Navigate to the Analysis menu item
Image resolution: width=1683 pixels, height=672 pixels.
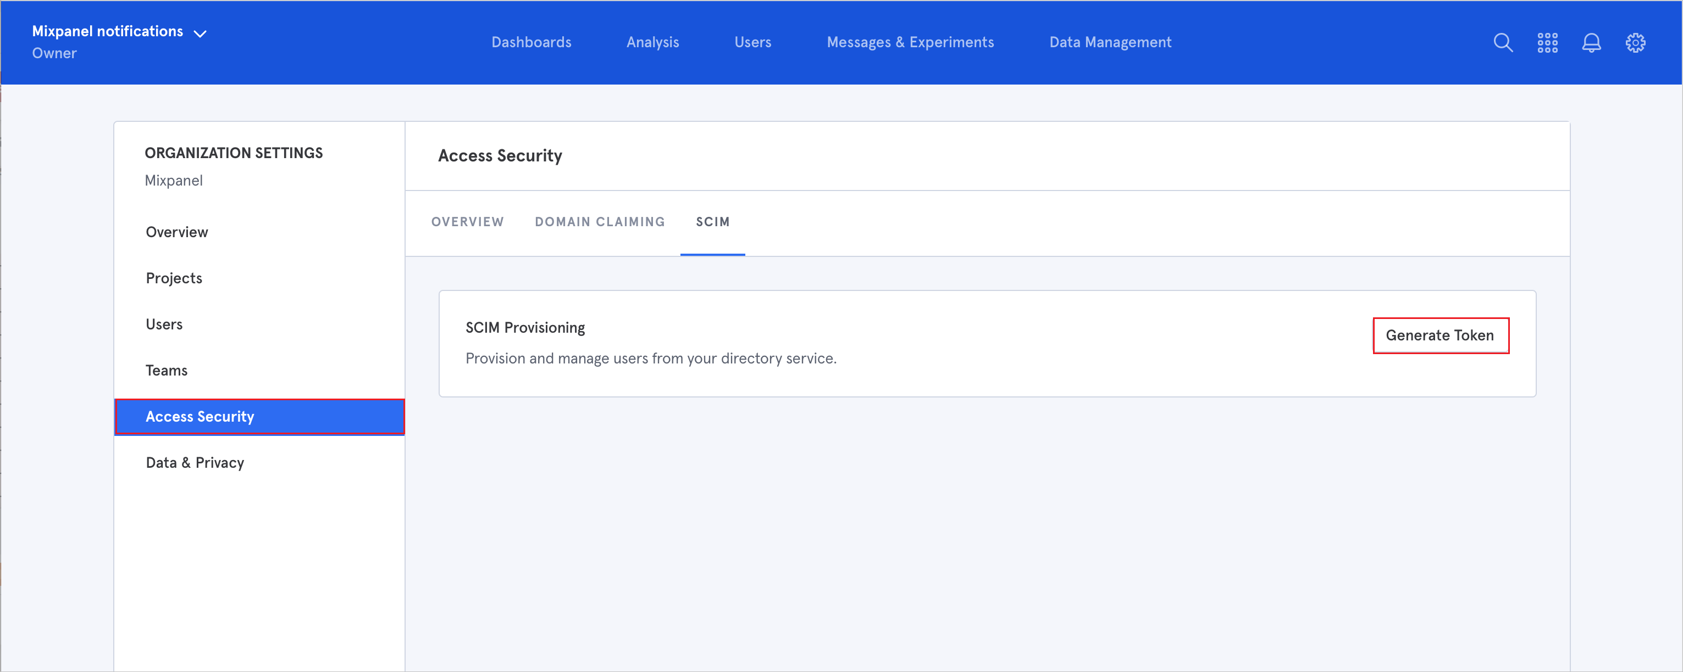[652, 42]
